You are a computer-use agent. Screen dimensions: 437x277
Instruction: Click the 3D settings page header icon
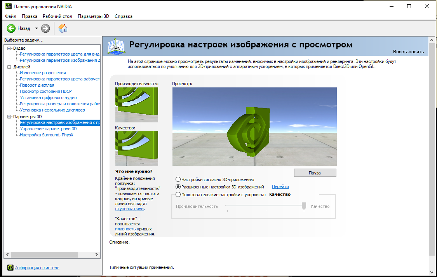(x=116, y=47)
